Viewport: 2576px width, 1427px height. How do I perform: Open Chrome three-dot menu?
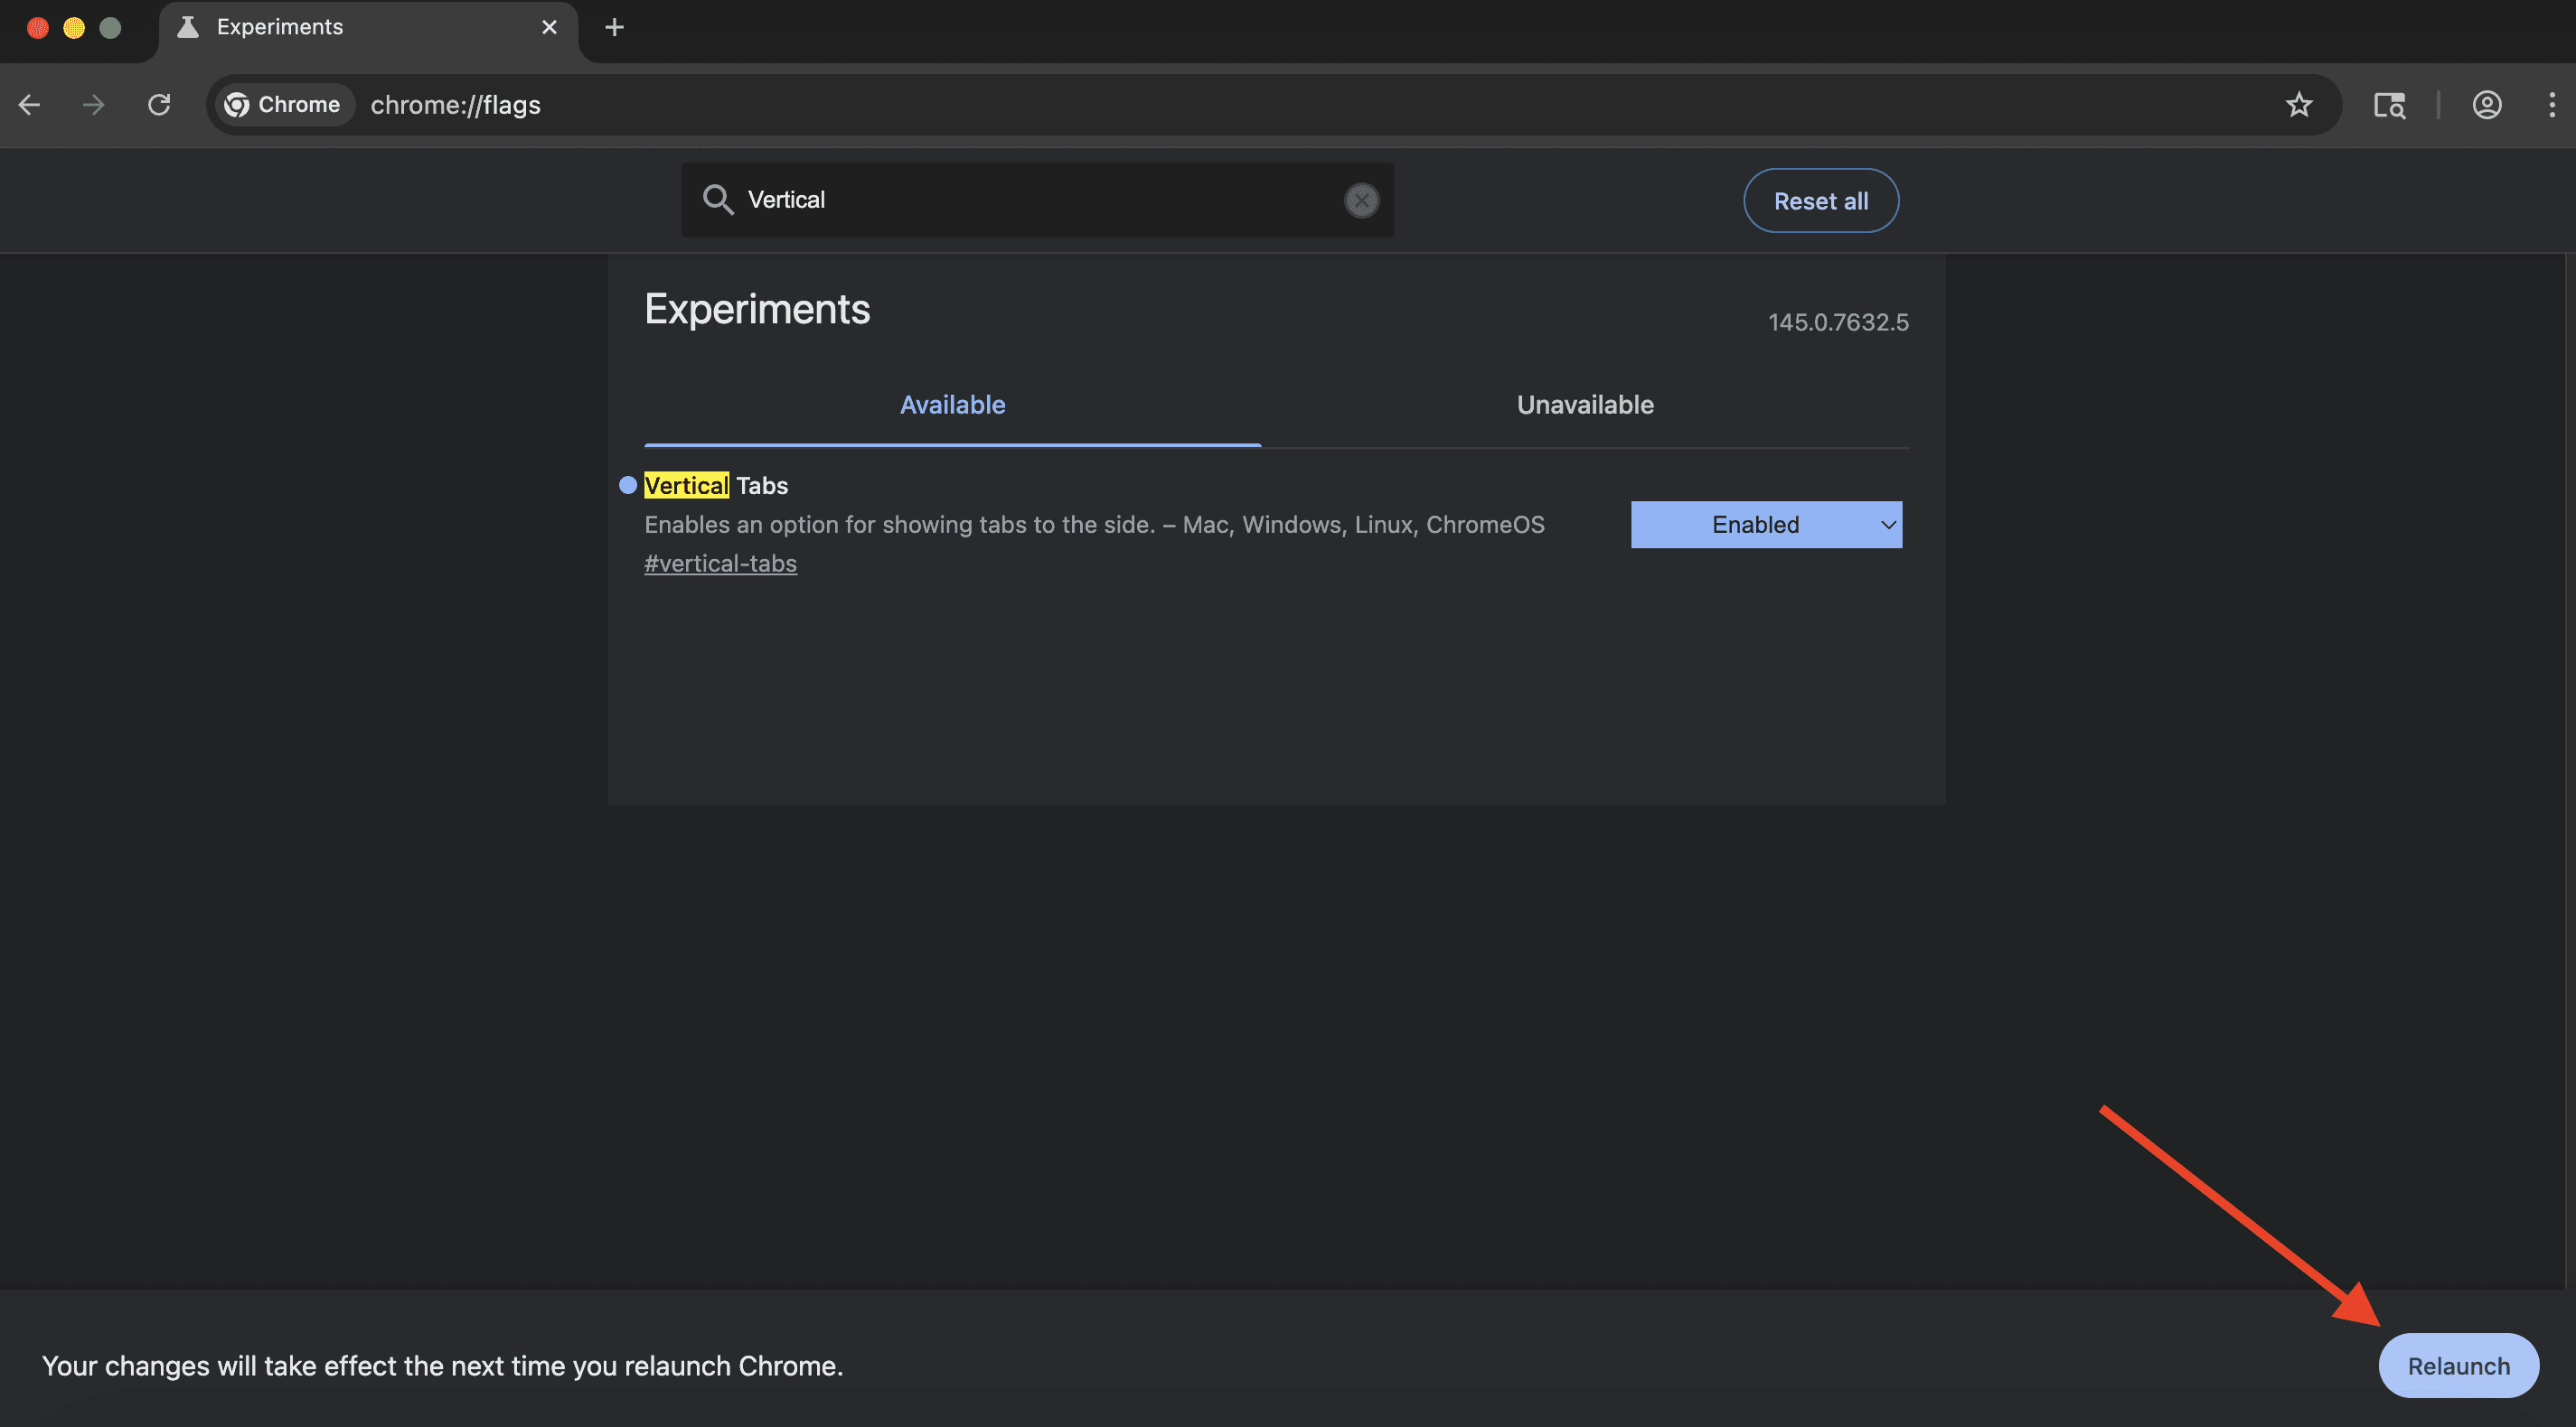[2551, 105]
